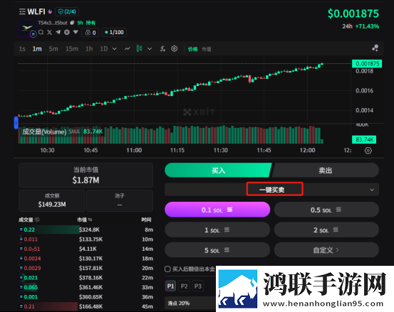Image resolution: width=394 pixels, height=312 pixels.
Task: Select preset P1
Action: point(170,286)
